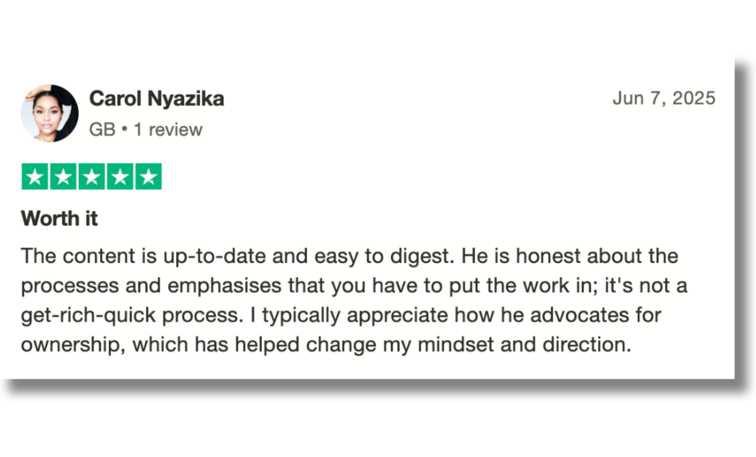
Task: Click the third star in the rating
Action: point(92,177)
